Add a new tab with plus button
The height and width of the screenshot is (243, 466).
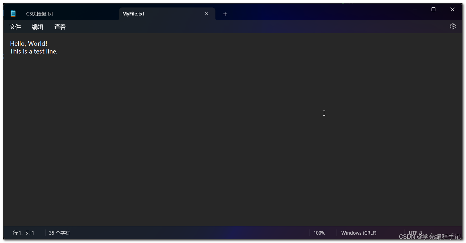pyautogui.click(x=225, y=14)
